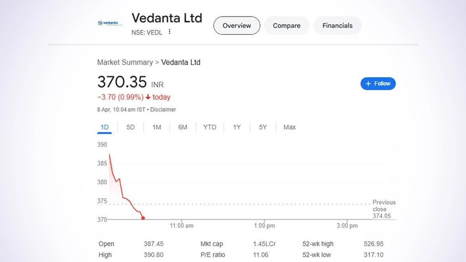Select the Overview tab
This screenshot has height=262, width=466.
(x=236, y=26)
